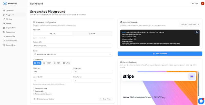Click the Dashboard page title text

[x=36, y=4]
